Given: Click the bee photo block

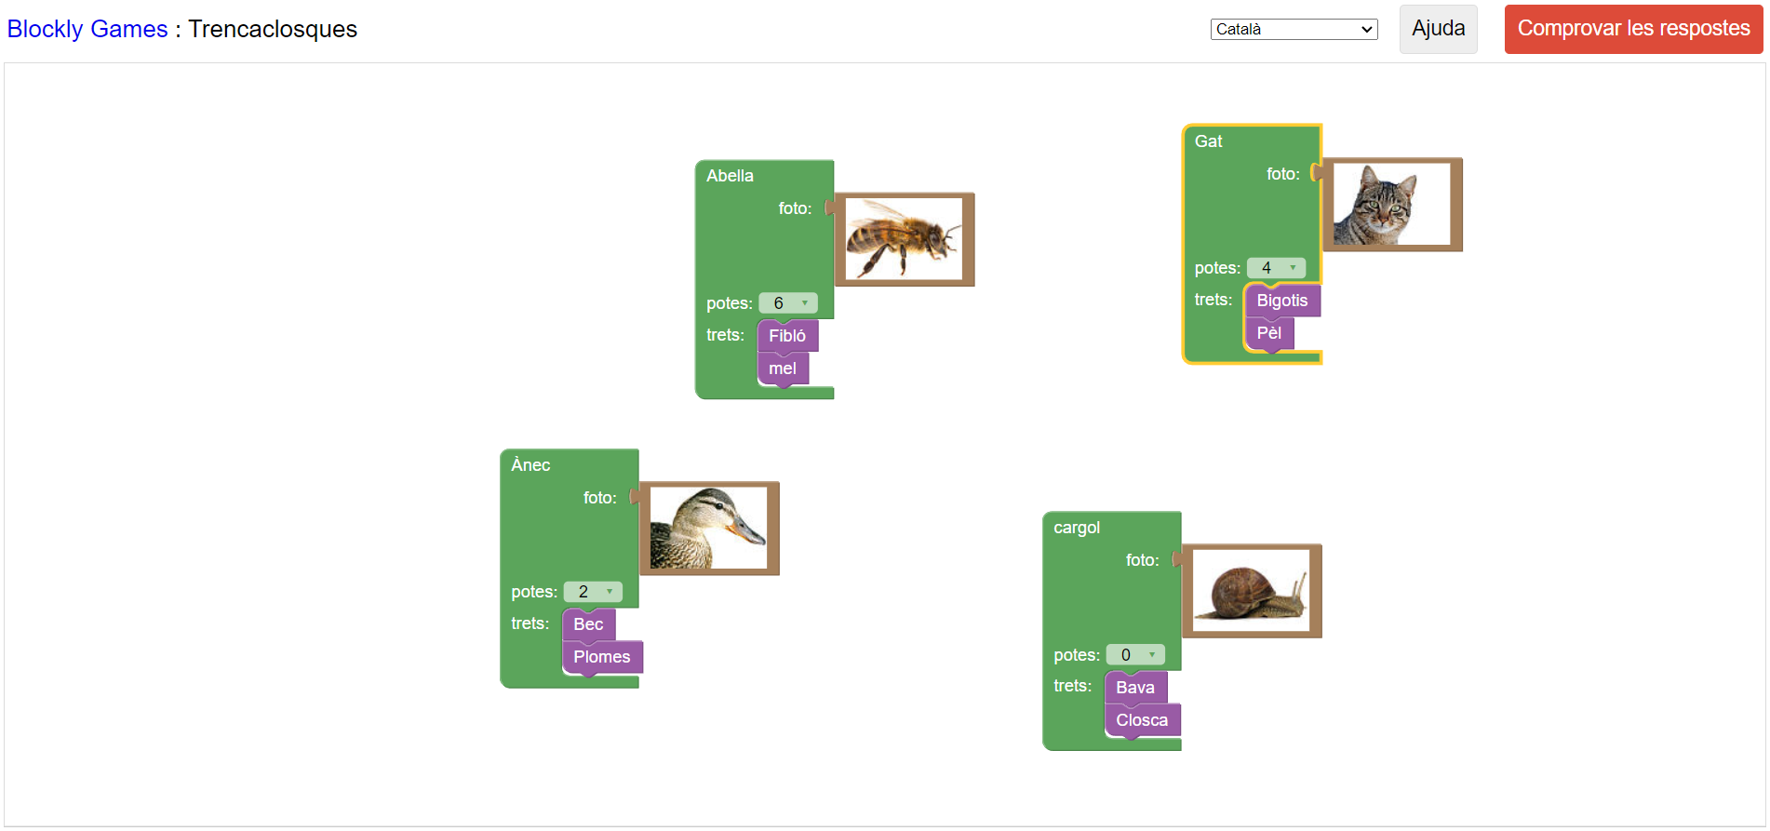Looking at the screenshot, I should (x=904, y=239).
